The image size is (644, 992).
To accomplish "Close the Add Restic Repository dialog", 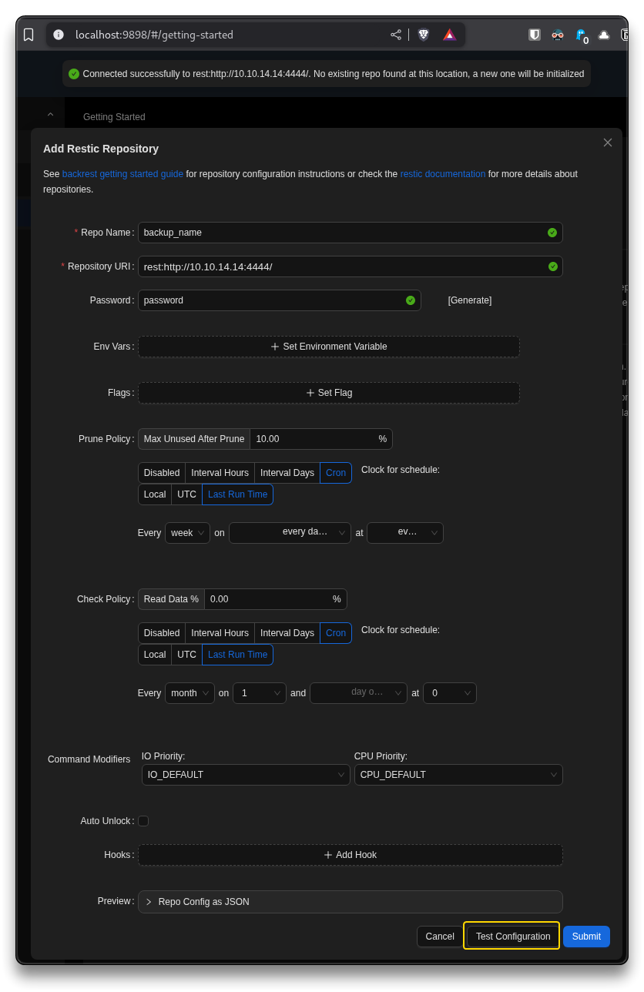I will pos(608,142).
